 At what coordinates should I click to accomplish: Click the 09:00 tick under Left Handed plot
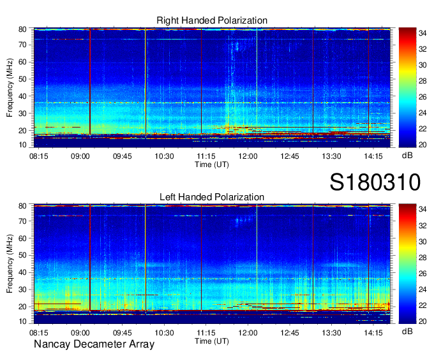click(80, 333)
